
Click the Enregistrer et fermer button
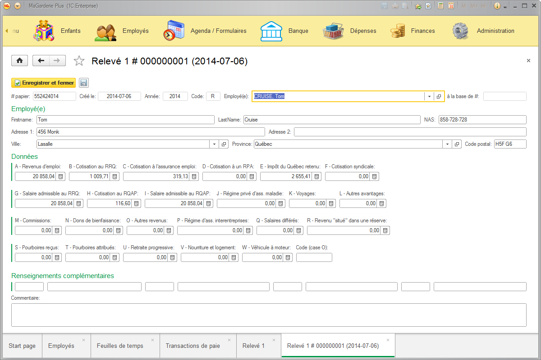click(x=43, y=83)
